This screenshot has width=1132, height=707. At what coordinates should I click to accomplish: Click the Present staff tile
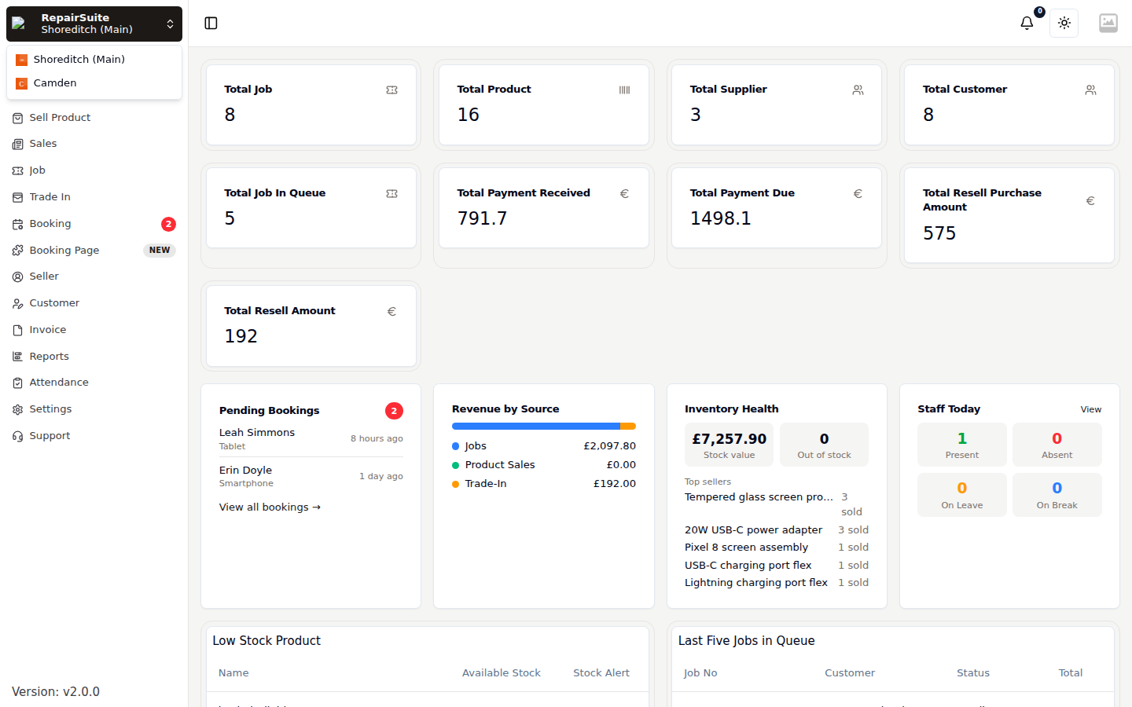(x=962, y=445)
